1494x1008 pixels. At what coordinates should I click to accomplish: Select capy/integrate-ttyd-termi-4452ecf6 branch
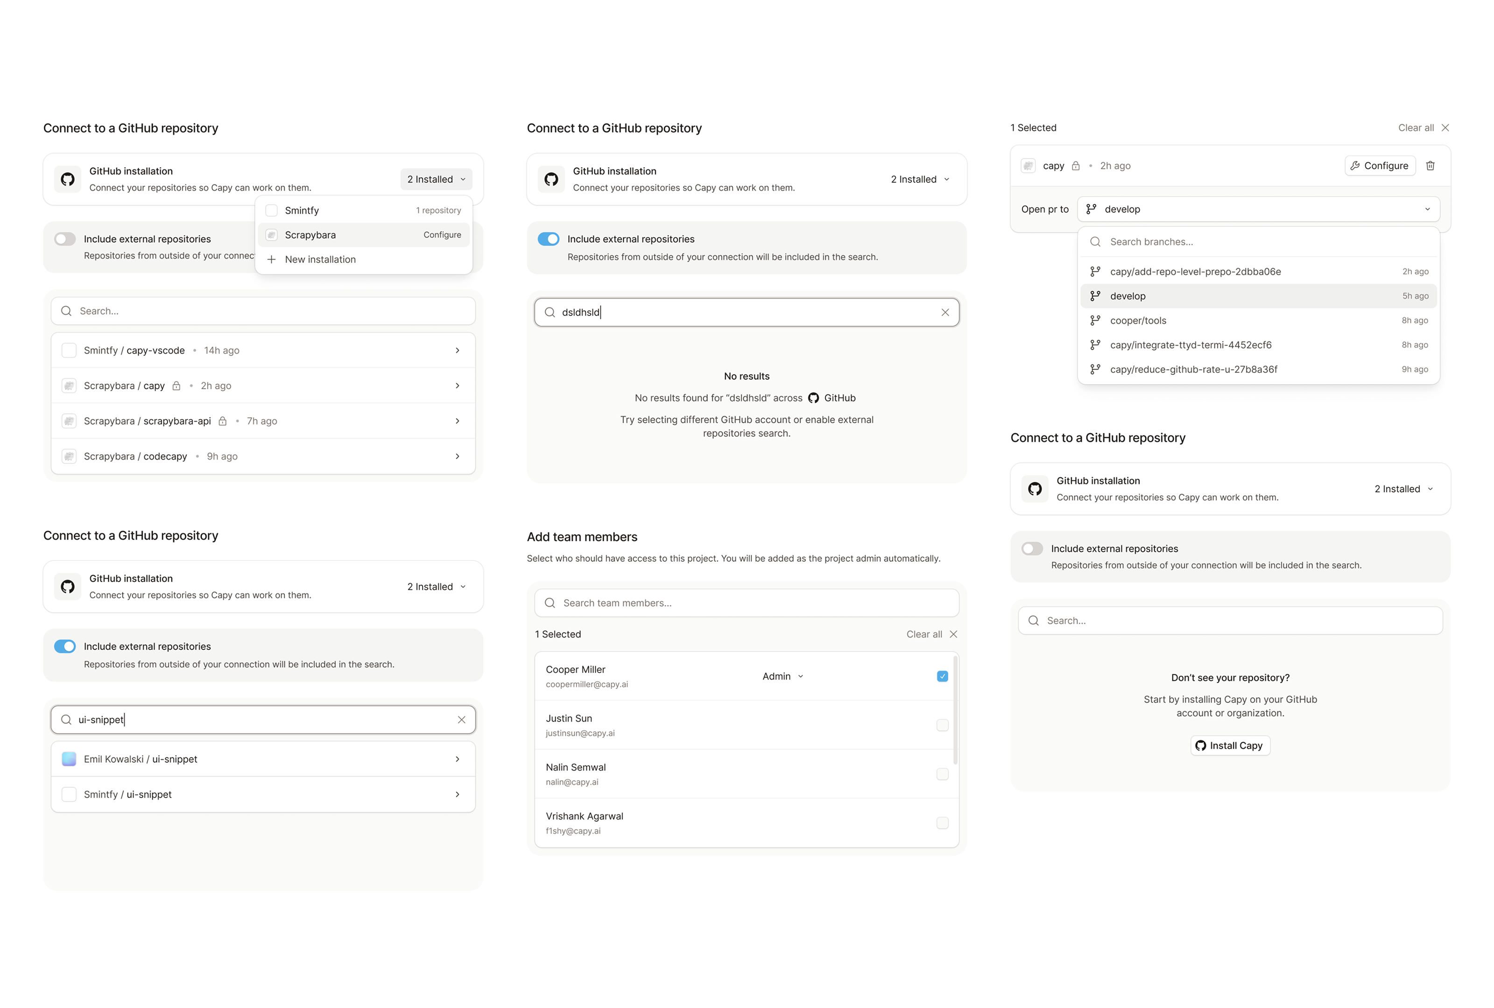pyautogui.click(x=1190, y=345)
